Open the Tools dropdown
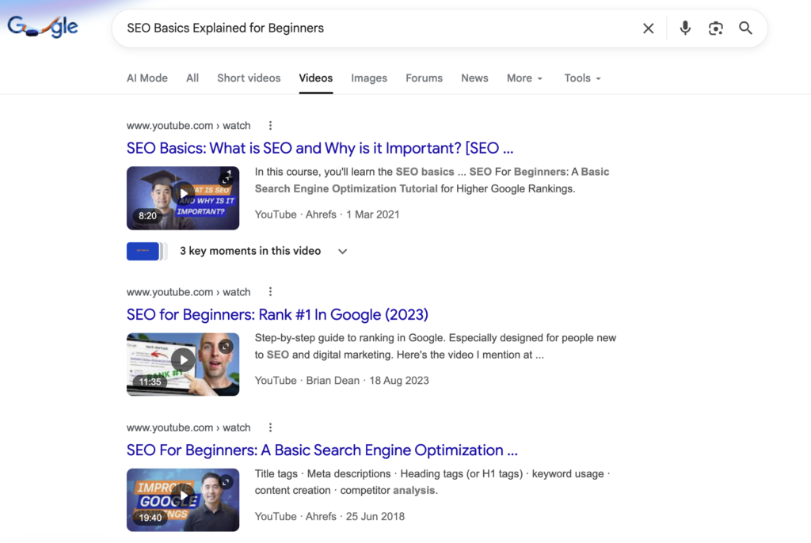 [582, 78]
